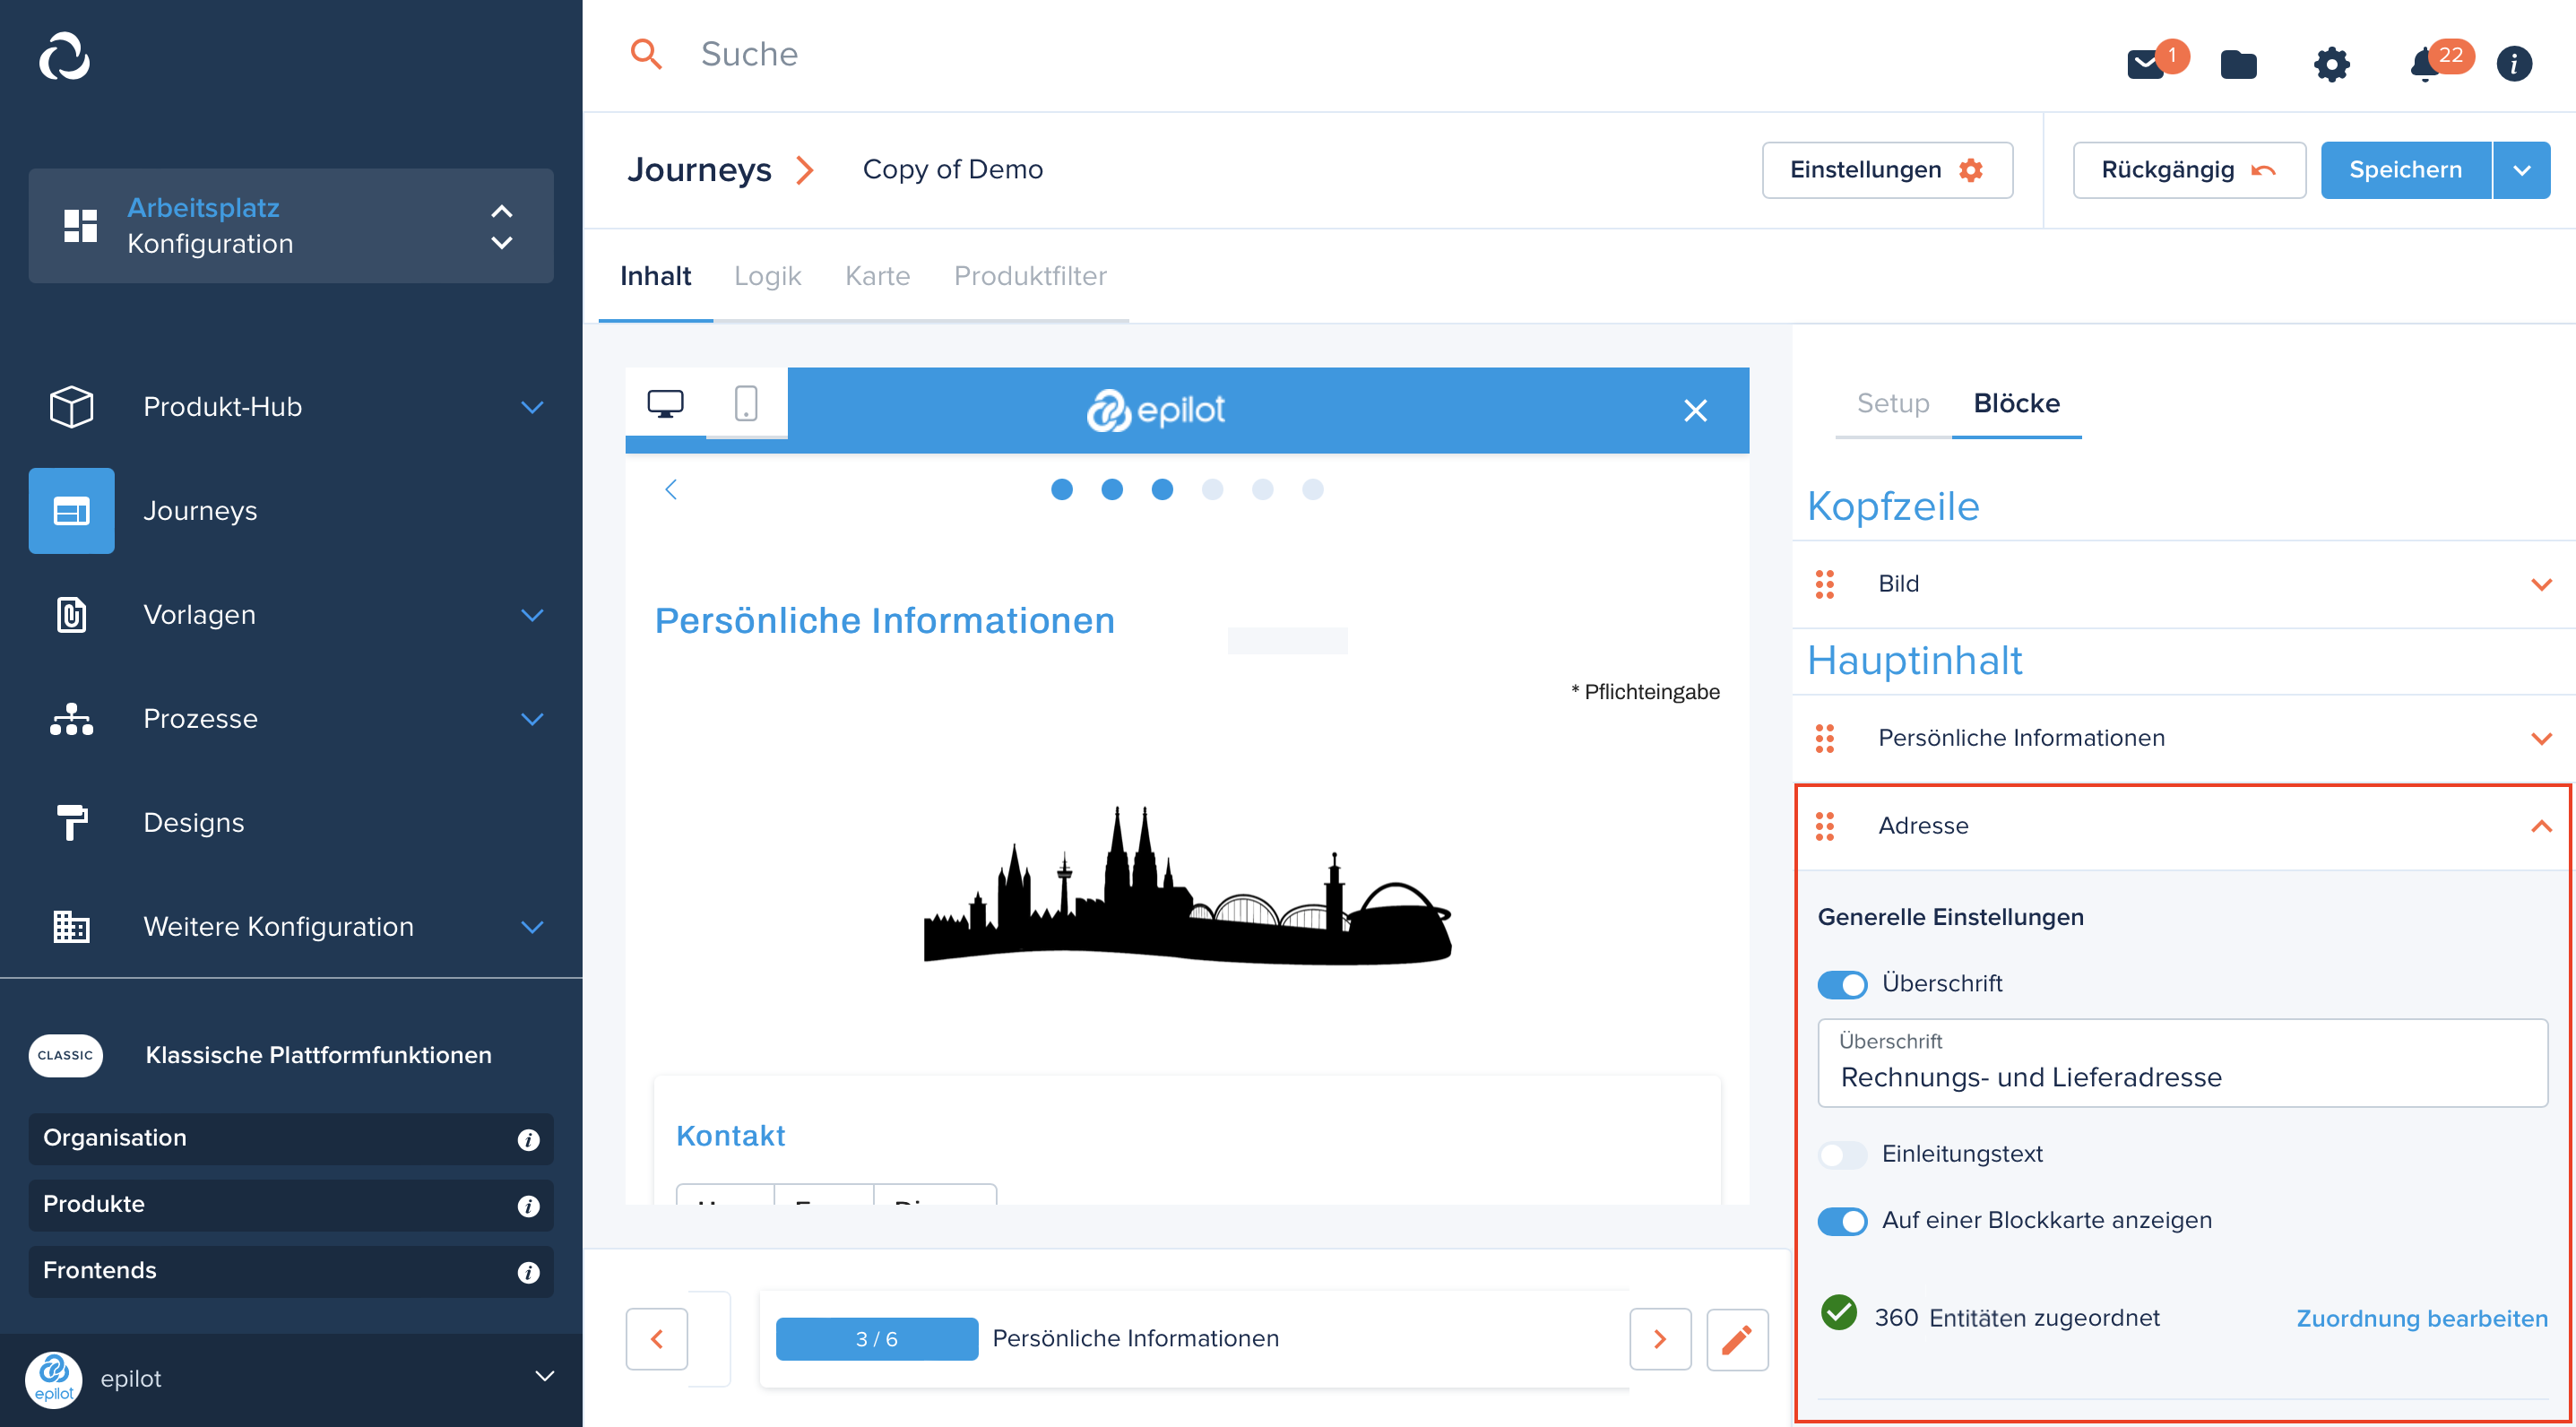2576x1427 pixels.
Task: Expand the Prozesse menu chevron
Action: 532,719
